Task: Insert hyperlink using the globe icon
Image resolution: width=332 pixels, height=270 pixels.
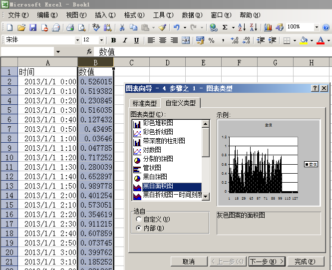Action: (214, 27)
